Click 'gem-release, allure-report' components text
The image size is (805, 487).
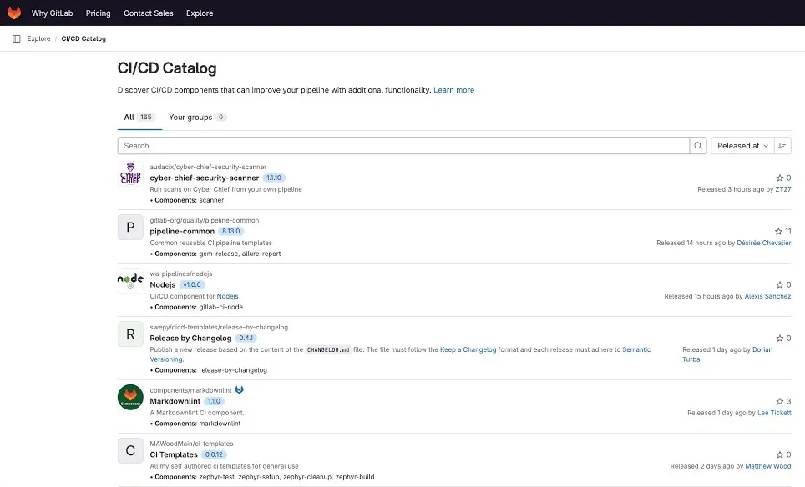pos(240,254)
